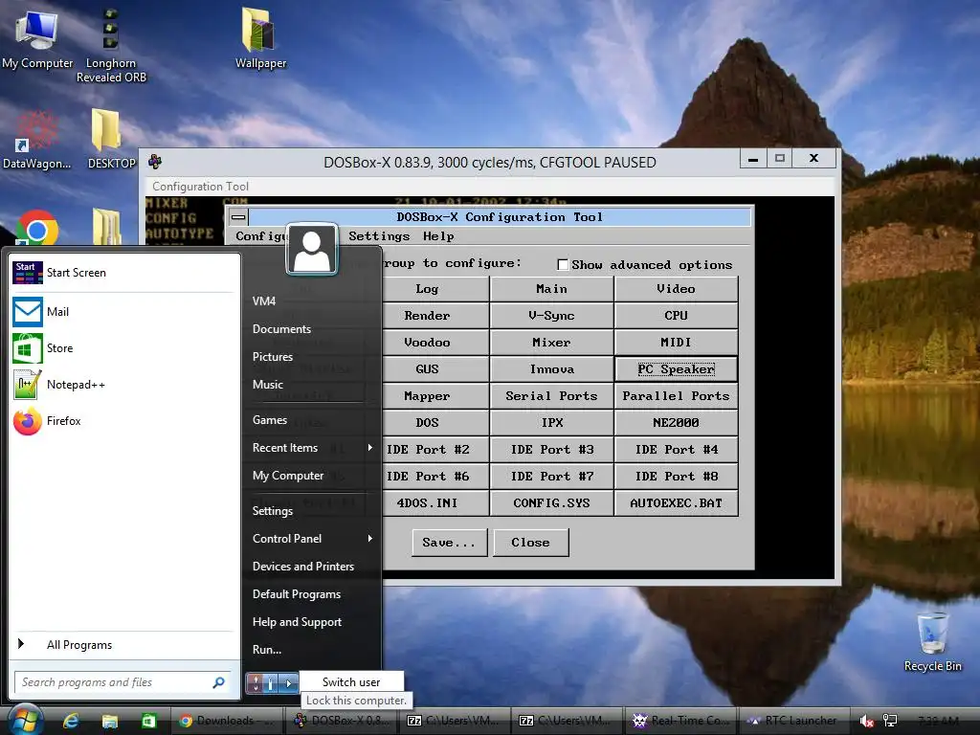Expand Recent Items submenu
The image size is (980, 735).
370,448
